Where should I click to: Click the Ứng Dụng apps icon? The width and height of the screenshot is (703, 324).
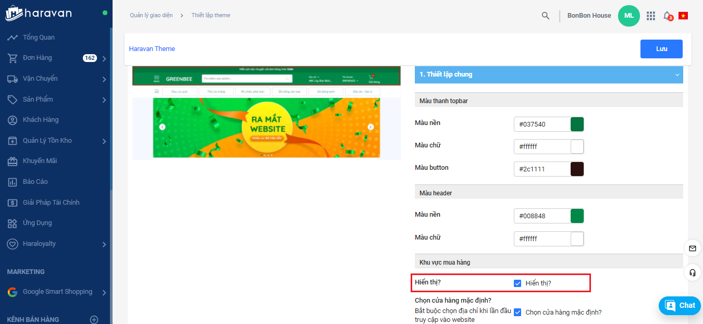click(x=13, y=223)
